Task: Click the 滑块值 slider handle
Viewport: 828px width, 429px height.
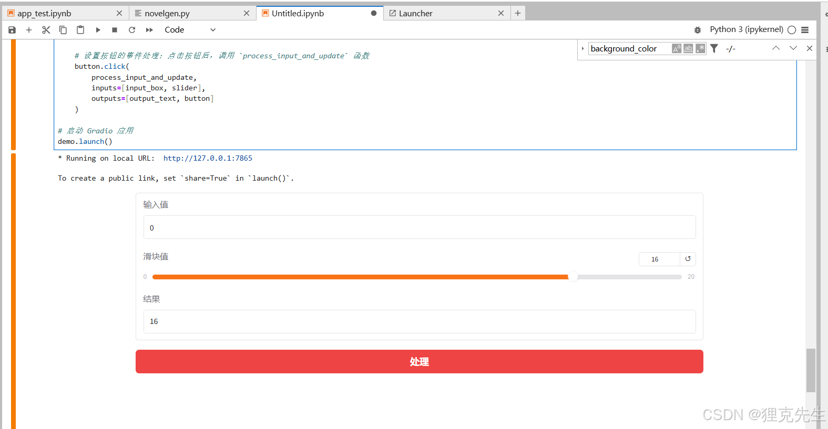Action: [x=573, y=277]
